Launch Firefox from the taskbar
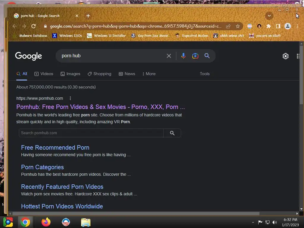Image resolution: width=304 pixels, height=228 pixels. tap(46, 222)
